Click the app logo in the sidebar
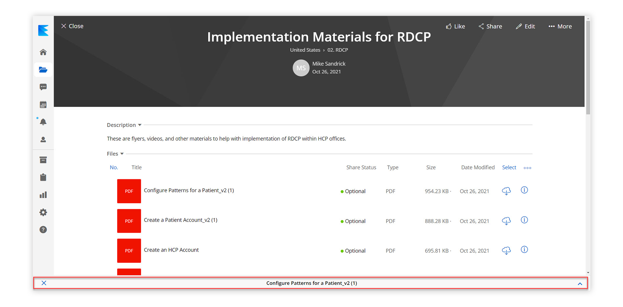 [x=43, y=30]
